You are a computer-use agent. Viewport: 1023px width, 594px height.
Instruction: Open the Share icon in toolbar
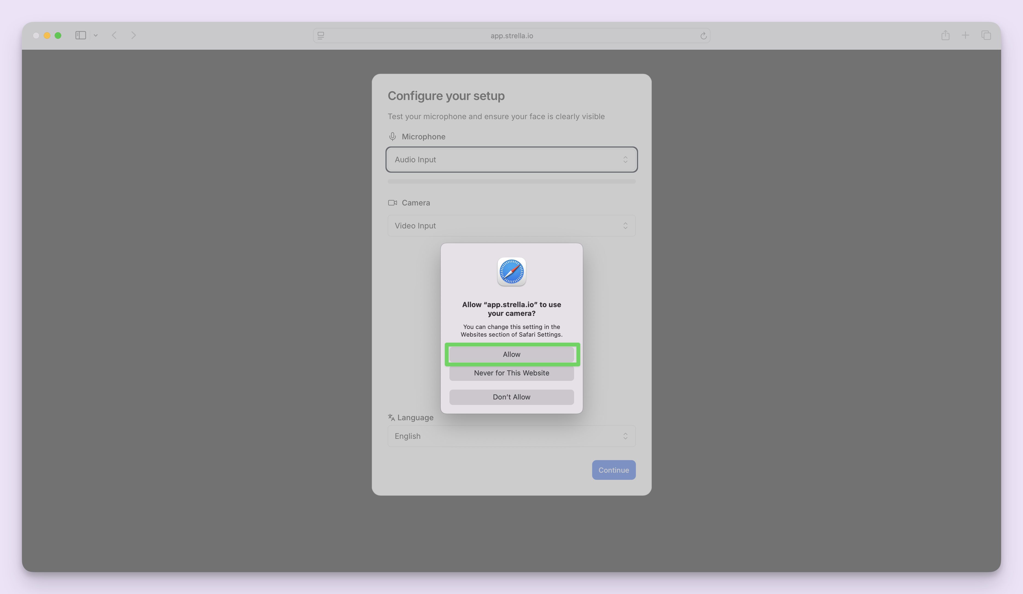click(945, 35)
